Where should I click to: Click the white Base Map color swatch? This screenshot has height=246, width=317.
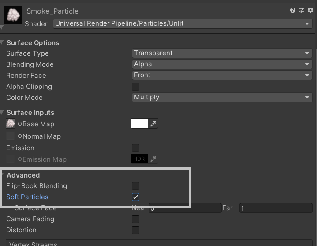point(139,124)
